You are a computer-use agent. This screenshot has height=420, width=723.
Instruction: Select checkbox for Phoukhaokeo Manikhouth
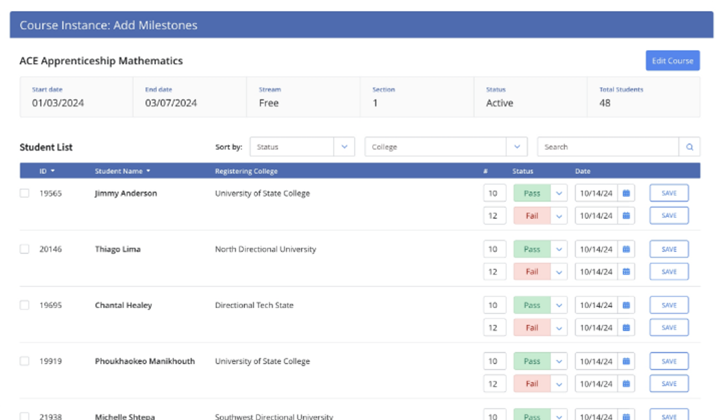click(x=24, y=361)
